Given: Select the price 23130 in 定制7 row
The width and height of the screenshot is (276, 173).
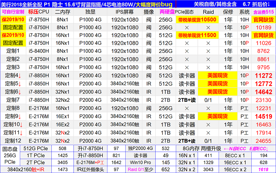Looking at the screenshot, I should [263, 100].
